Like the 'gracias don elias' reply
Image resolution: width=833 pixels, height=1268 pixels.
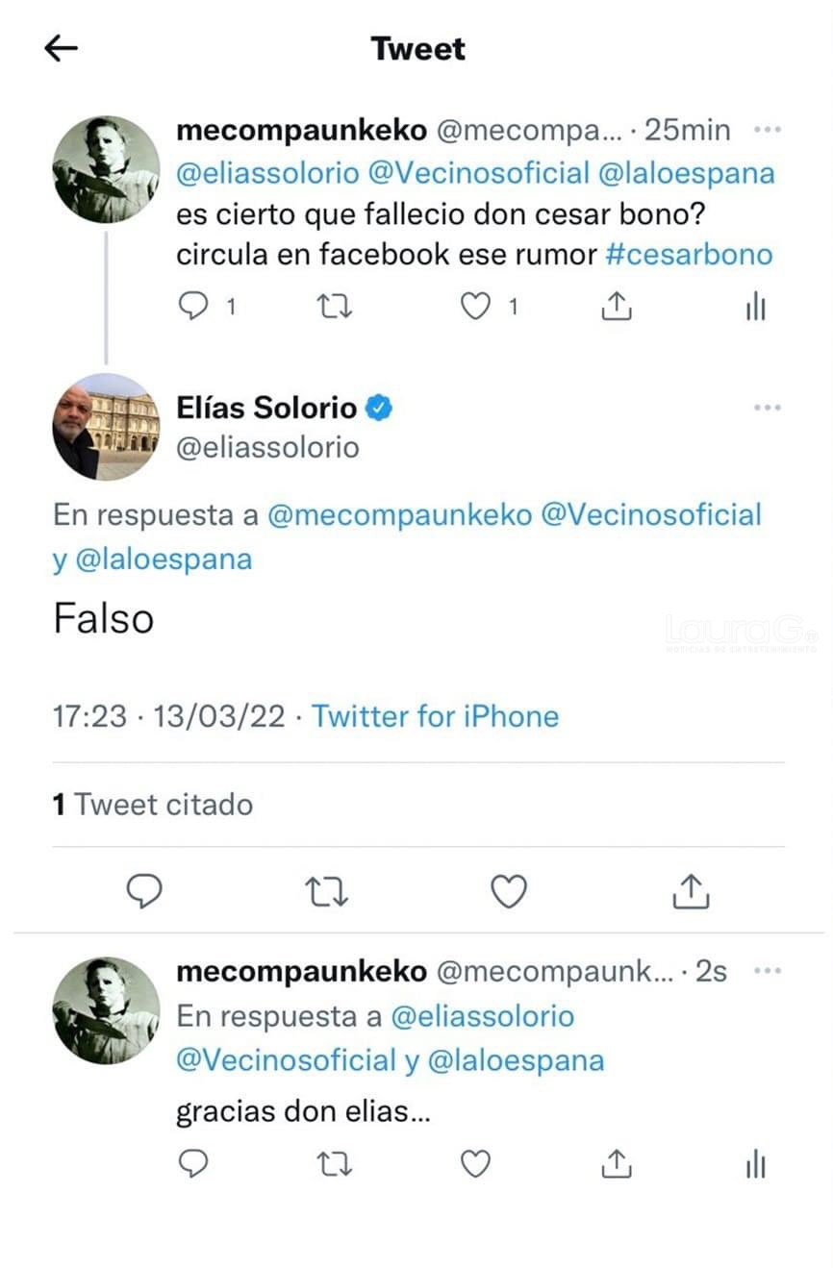[475, 1165]
